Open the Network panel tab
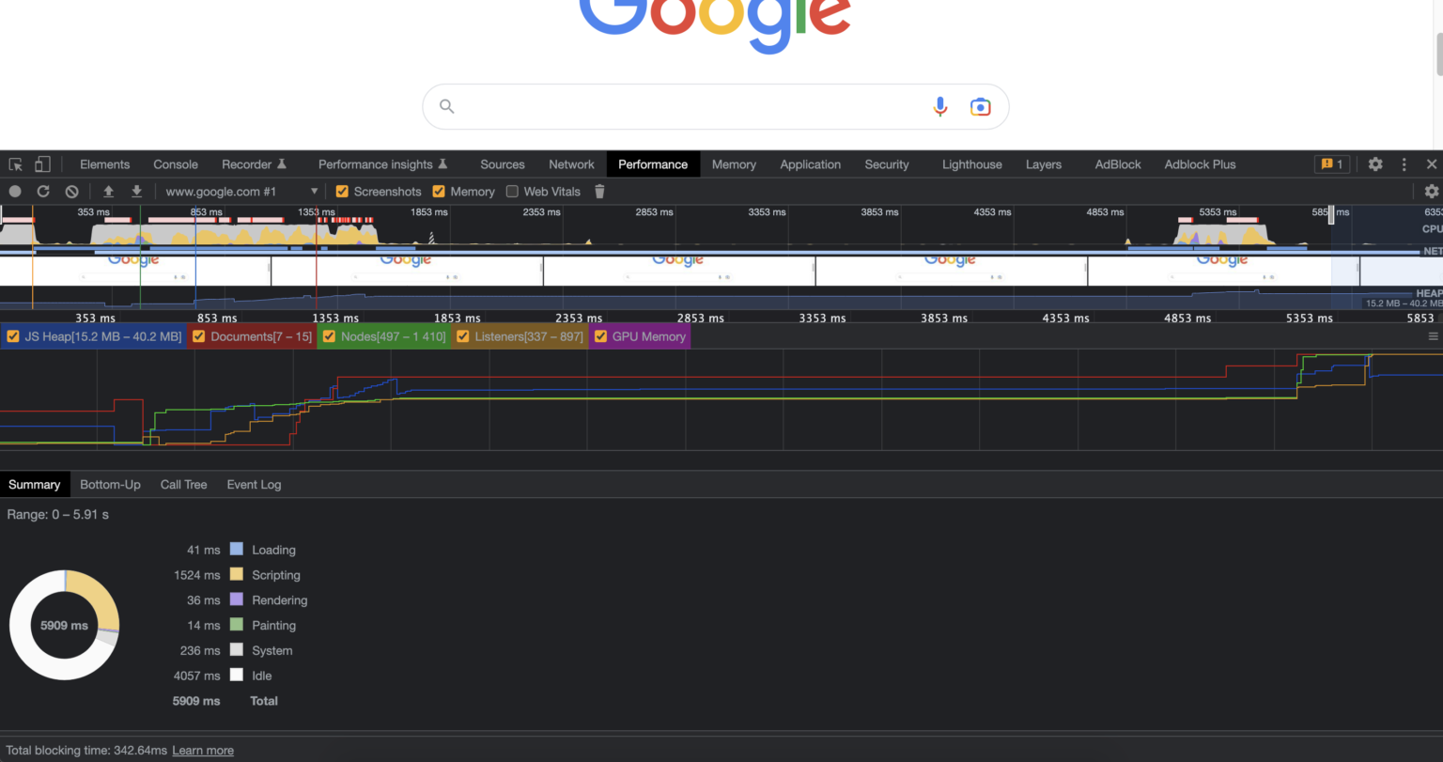The image size is (1443, 762). pyautogui.click(x=571, y=164)
